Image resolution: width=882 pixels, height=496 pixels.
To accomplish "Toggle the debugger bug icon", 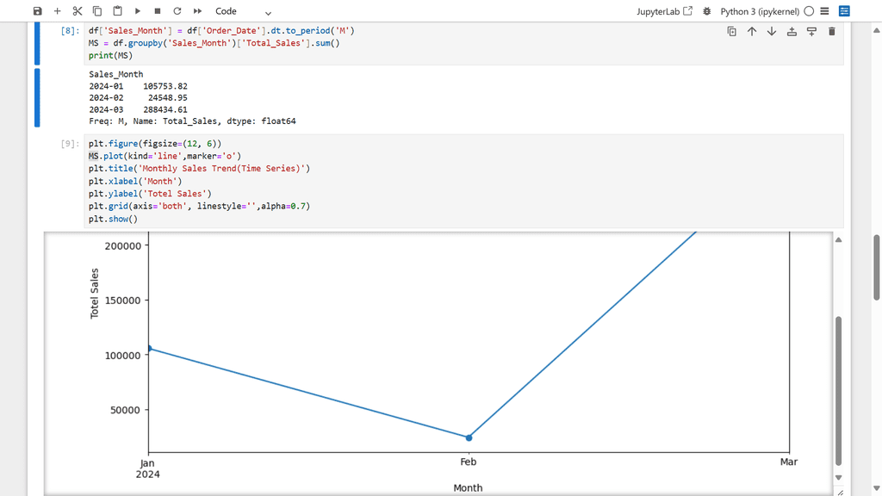I will point(707,11).
